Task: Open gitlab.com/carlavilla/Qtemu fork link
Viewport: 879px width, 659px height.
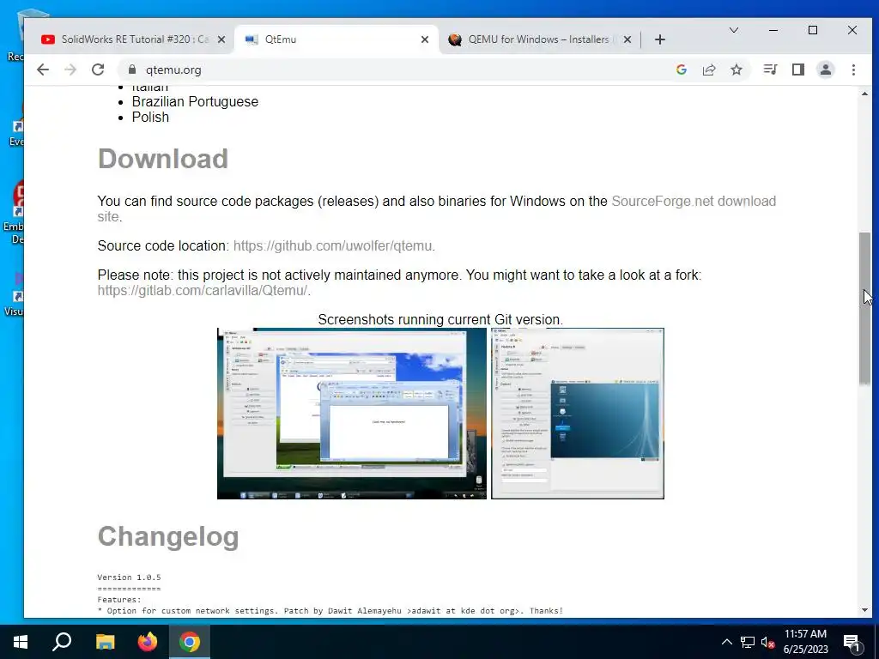Action: point(203,291)
